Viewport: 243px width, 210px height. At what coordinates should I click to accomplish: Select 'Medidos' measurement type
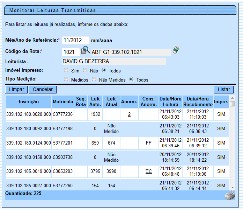coord(66,79)
